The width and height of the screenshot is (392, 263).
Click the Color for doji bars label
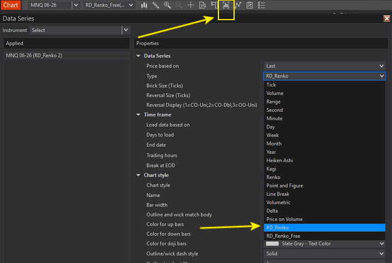pos(166,243)
